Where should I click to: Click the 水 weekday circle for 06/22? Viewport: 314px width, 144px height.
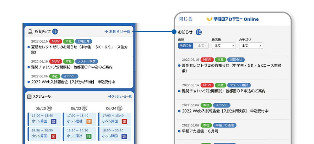coord(85,108)
